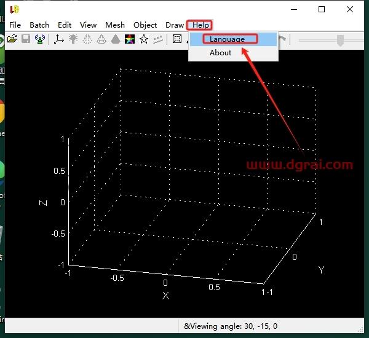Open the Batch menu
This screenshot has height=338, width=369.
pyautogui.click(x=39, y=25)
